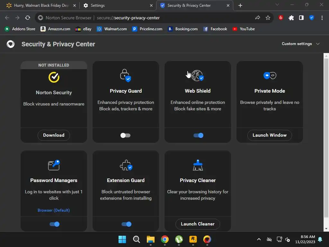Image resolution: width=329 pixels, height=247 pixels.
Task: Reload the page with the refresh icon
Action: [28, 18]
